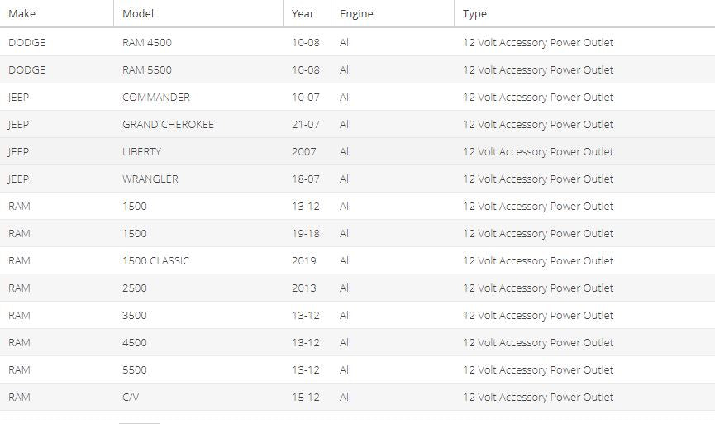Image resolution: width=715 pixels, height=424 pixels.
Task: Click the Make column header
Action: 56,14
